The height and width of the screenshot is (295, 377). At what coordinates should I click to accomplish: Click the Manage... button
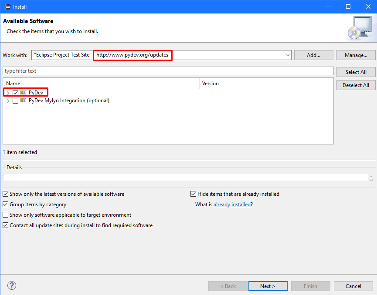click(x=356, y=55)
